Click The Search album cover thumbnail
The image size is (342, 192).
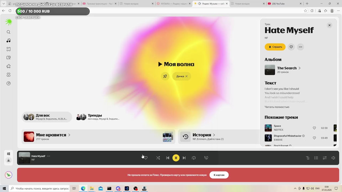click(x=270, y=70)
